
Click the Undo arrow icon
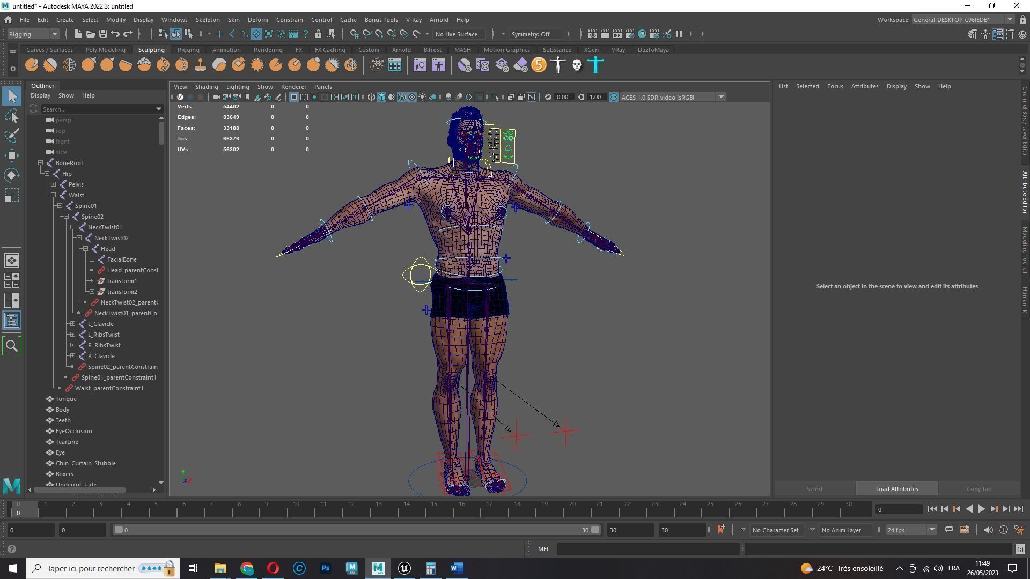point(115,34)
